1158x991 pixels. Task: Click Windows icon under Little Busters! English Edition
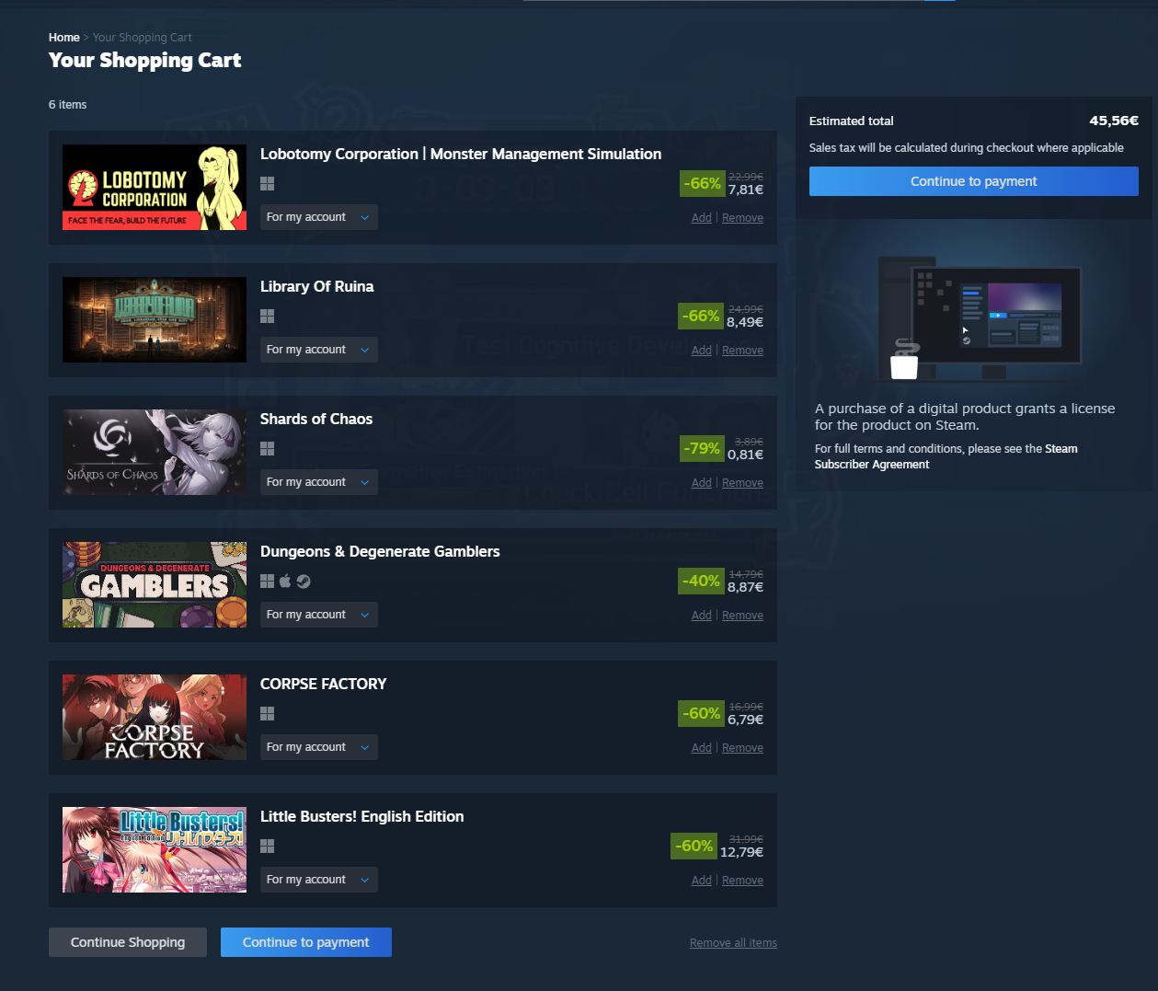click(x=268, y=847)
